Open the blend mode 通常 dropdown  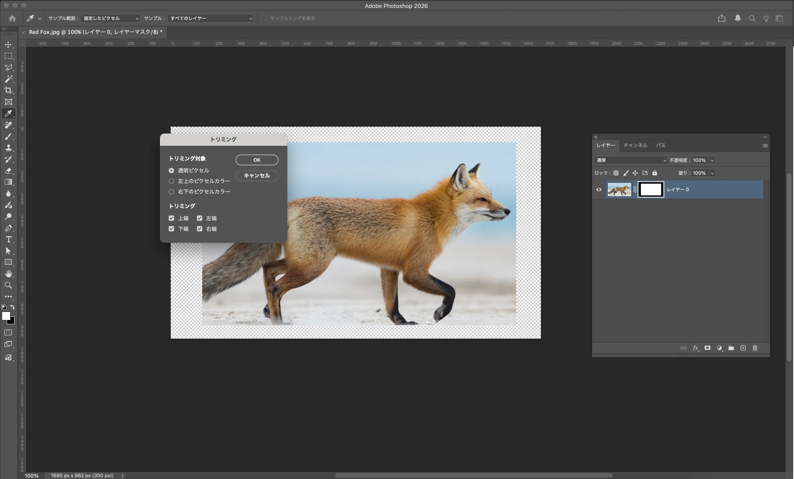pyautogui.click(x=631, y=160)
